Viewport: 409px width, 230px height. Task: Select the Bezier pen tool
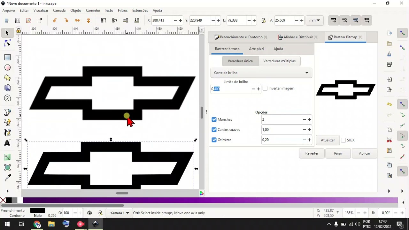[7, 112]
